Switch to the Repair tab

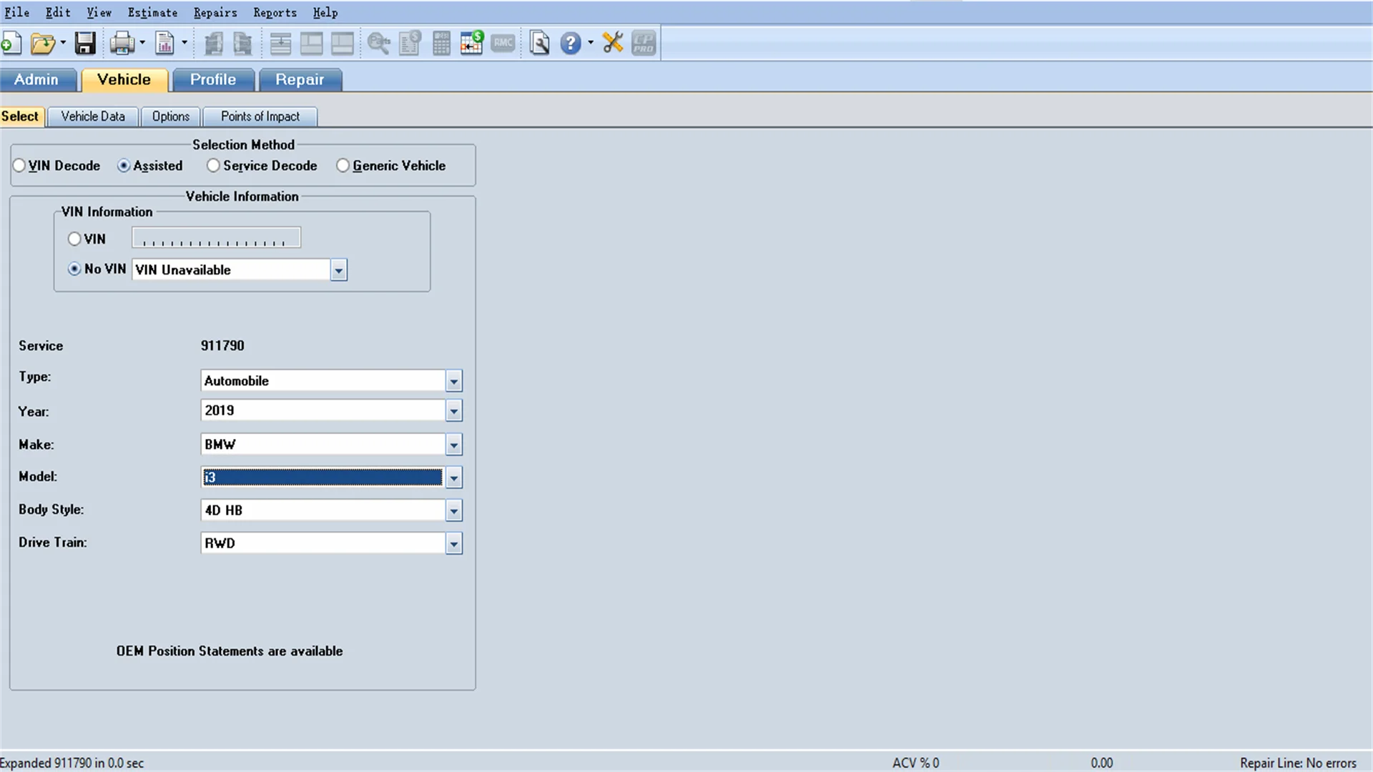tap(300, 80)
